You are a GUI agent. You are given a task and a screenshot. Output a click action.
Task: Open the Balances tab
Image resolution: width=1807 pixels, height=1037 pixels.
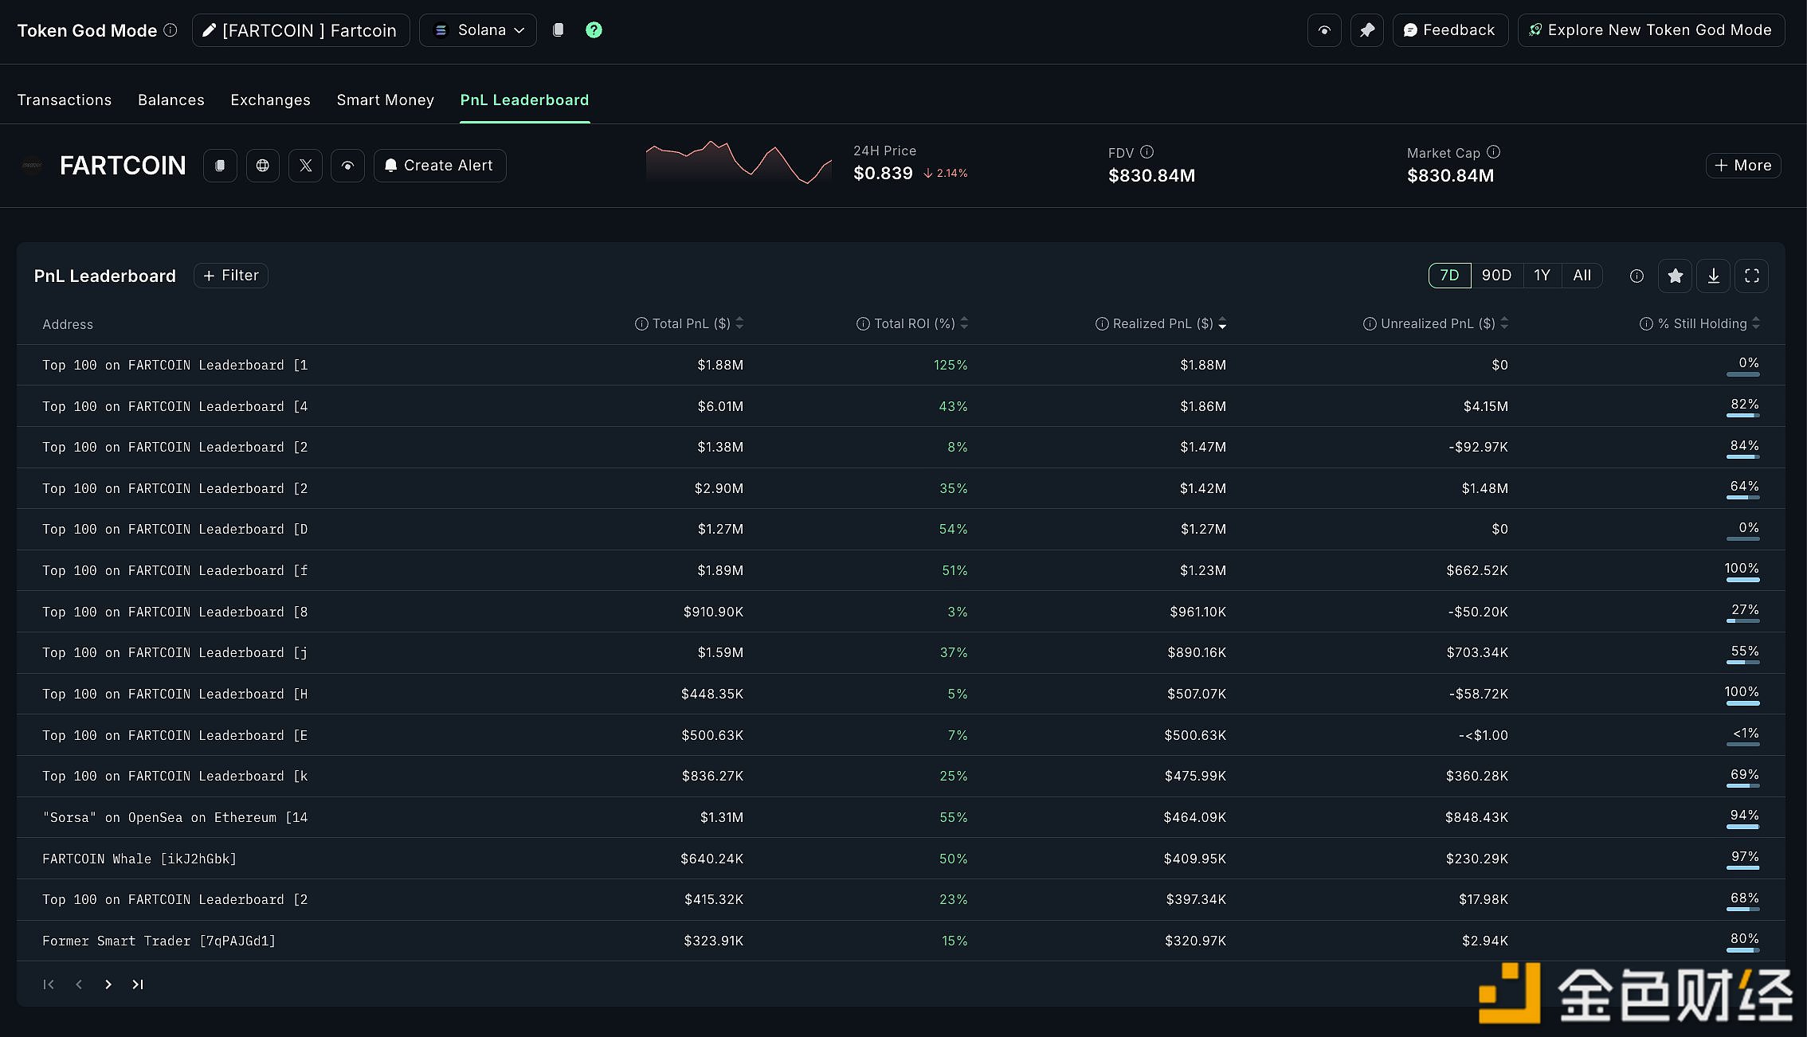click(171, 100)
